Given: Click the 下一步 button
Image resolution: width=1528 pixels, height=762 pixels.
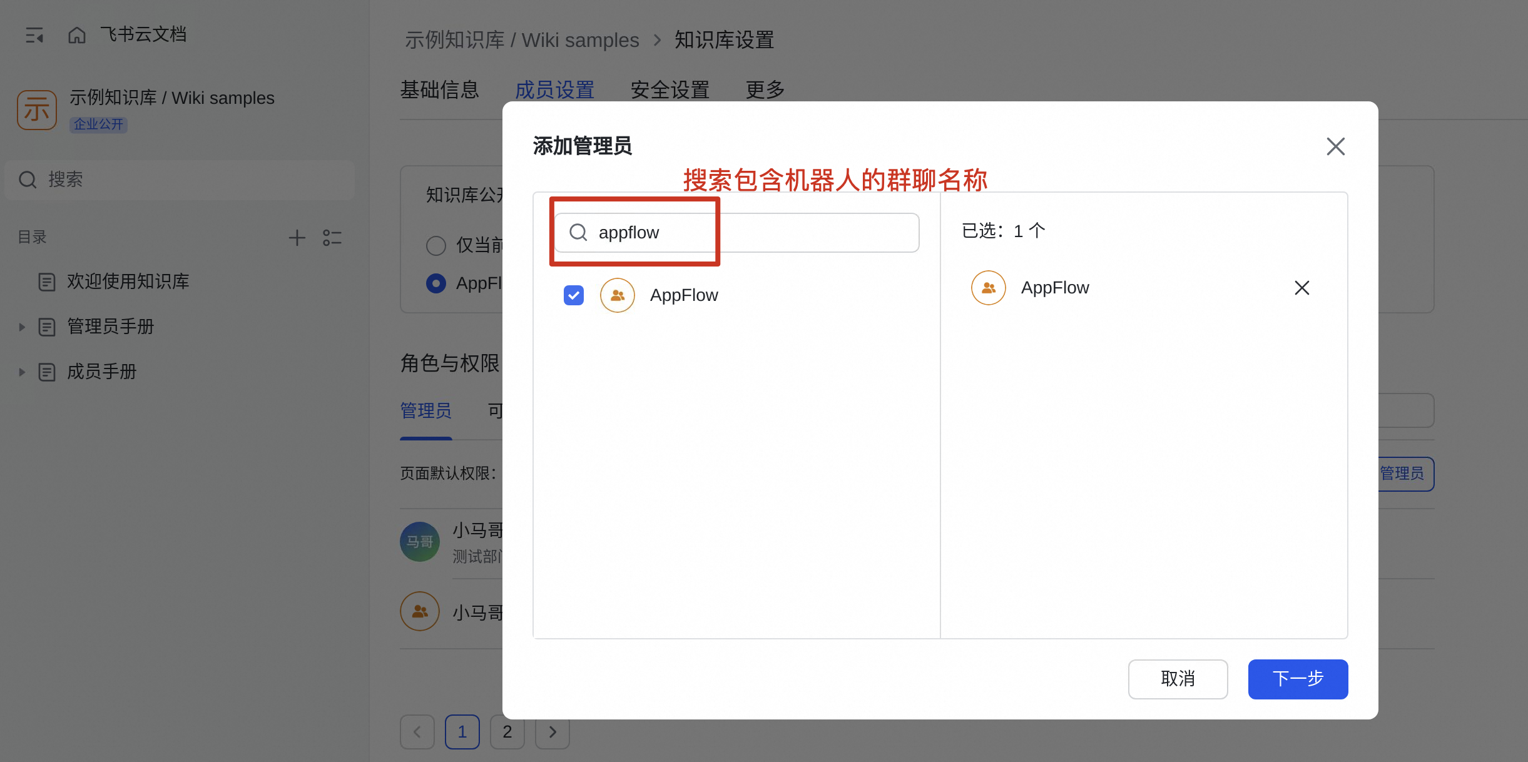Looking at the screenshot, I should [1298, 679].
